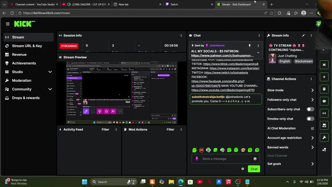The height and width of the screenshot is (187, 332).
Task: Open the emoji picker in message box
Action: (x=255, y=159)
